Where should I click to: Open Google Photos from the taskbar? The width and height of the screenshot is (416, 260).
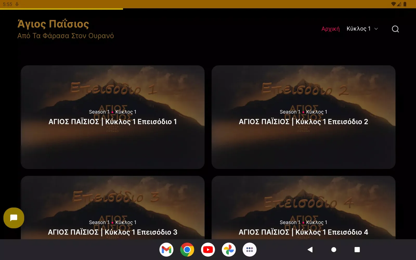229,250
